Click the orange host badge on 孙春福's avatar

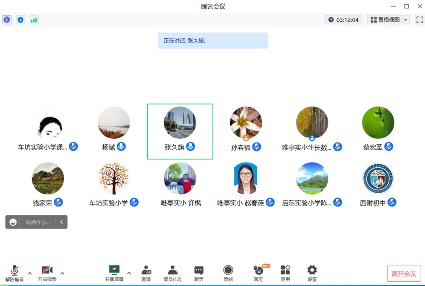click(246, 138)
